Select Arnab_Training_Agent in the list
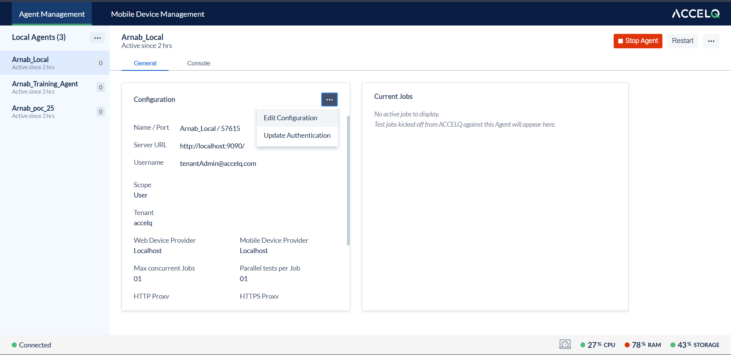Image resolution: width=731 pixels, height=355 pixels. (55, 87)
